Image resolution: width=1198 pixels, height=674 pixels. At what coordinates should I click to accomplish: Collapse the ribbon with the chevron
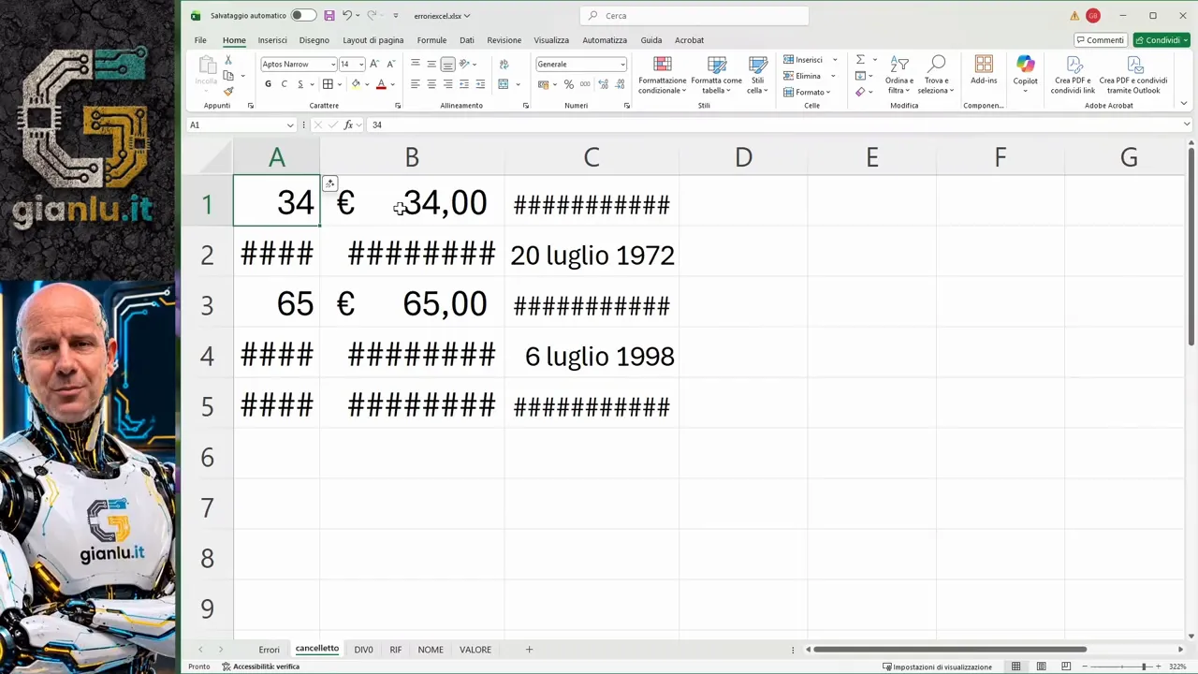(1184, 103)
